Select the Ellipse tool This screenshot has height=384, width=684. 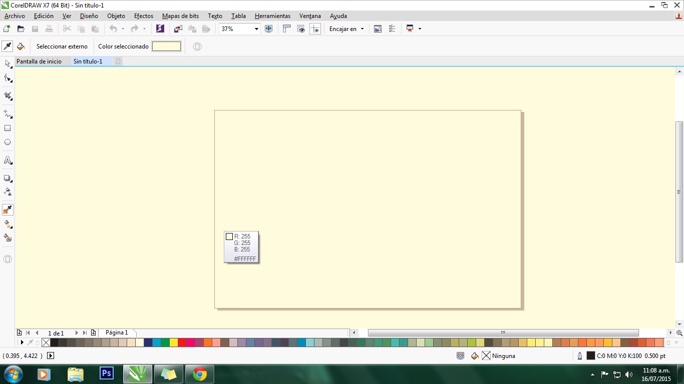(8, 142)
